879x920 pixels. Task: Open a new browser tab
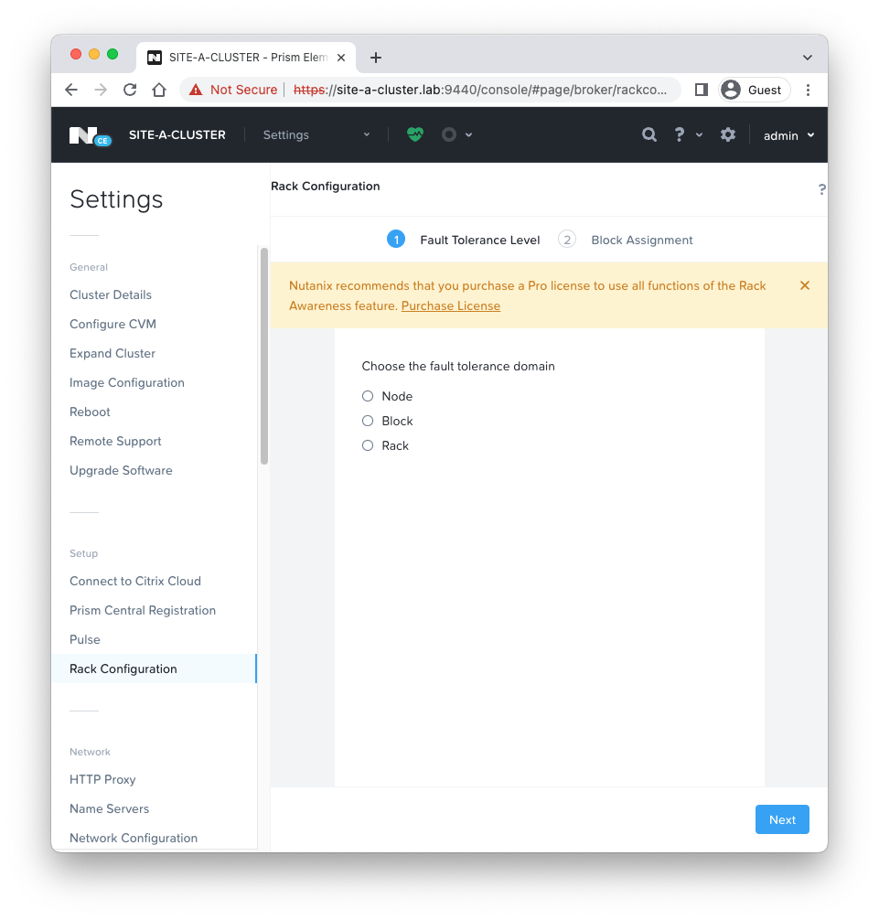coord(376,58)
